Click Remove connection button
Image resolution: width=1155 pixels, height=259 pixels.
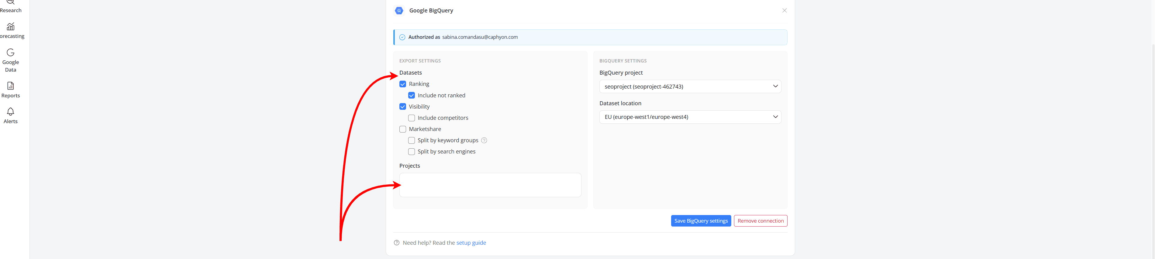coord(760,221)
